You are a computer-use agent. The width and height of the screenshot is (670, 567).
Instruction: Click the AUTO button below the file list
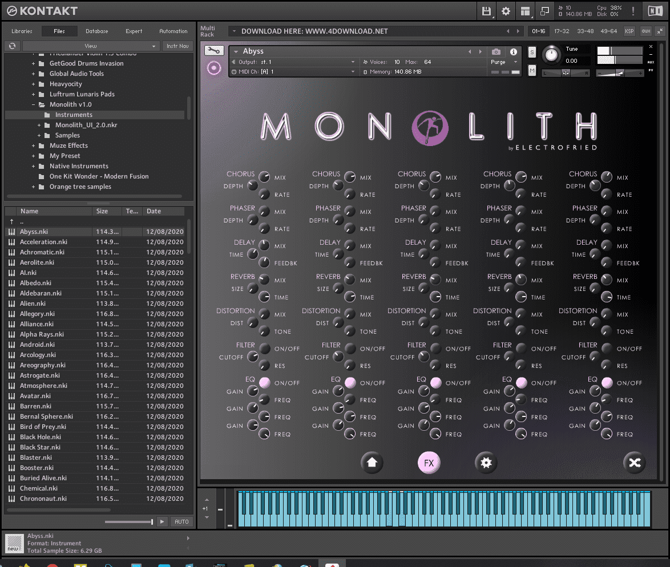(182, 521)
